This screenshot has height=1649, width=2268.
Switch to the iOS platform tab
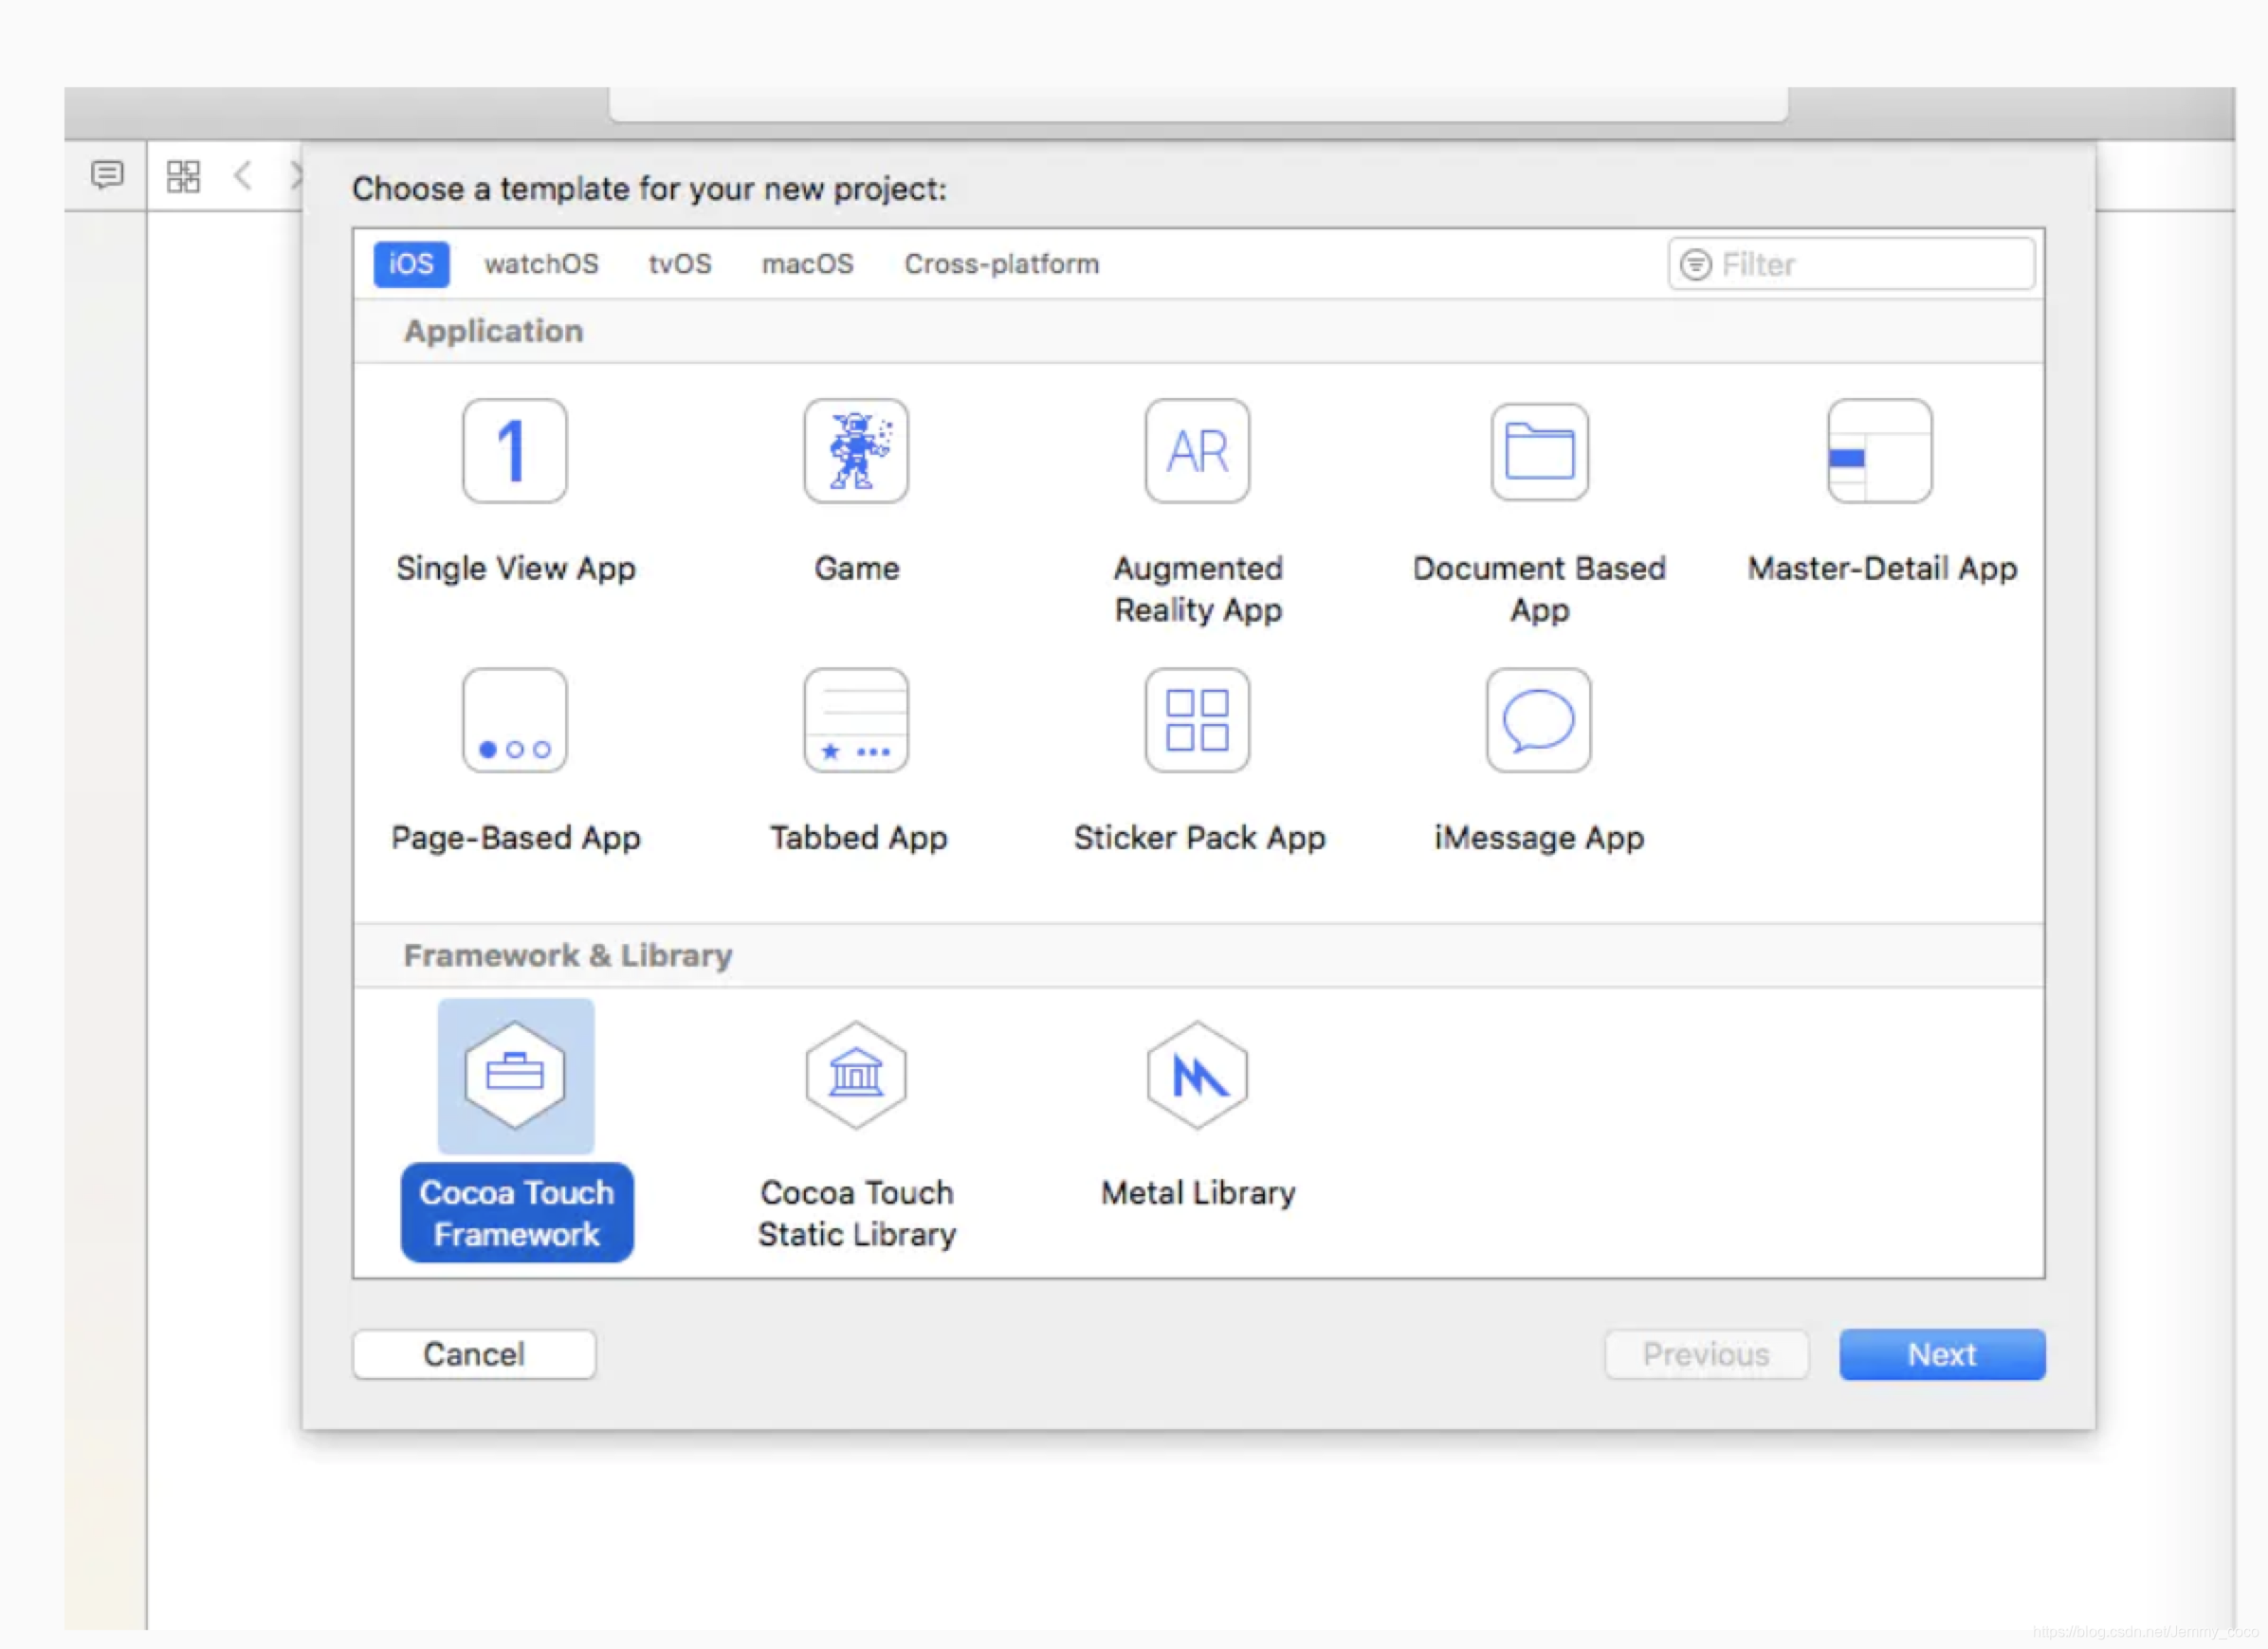point(411,263)
